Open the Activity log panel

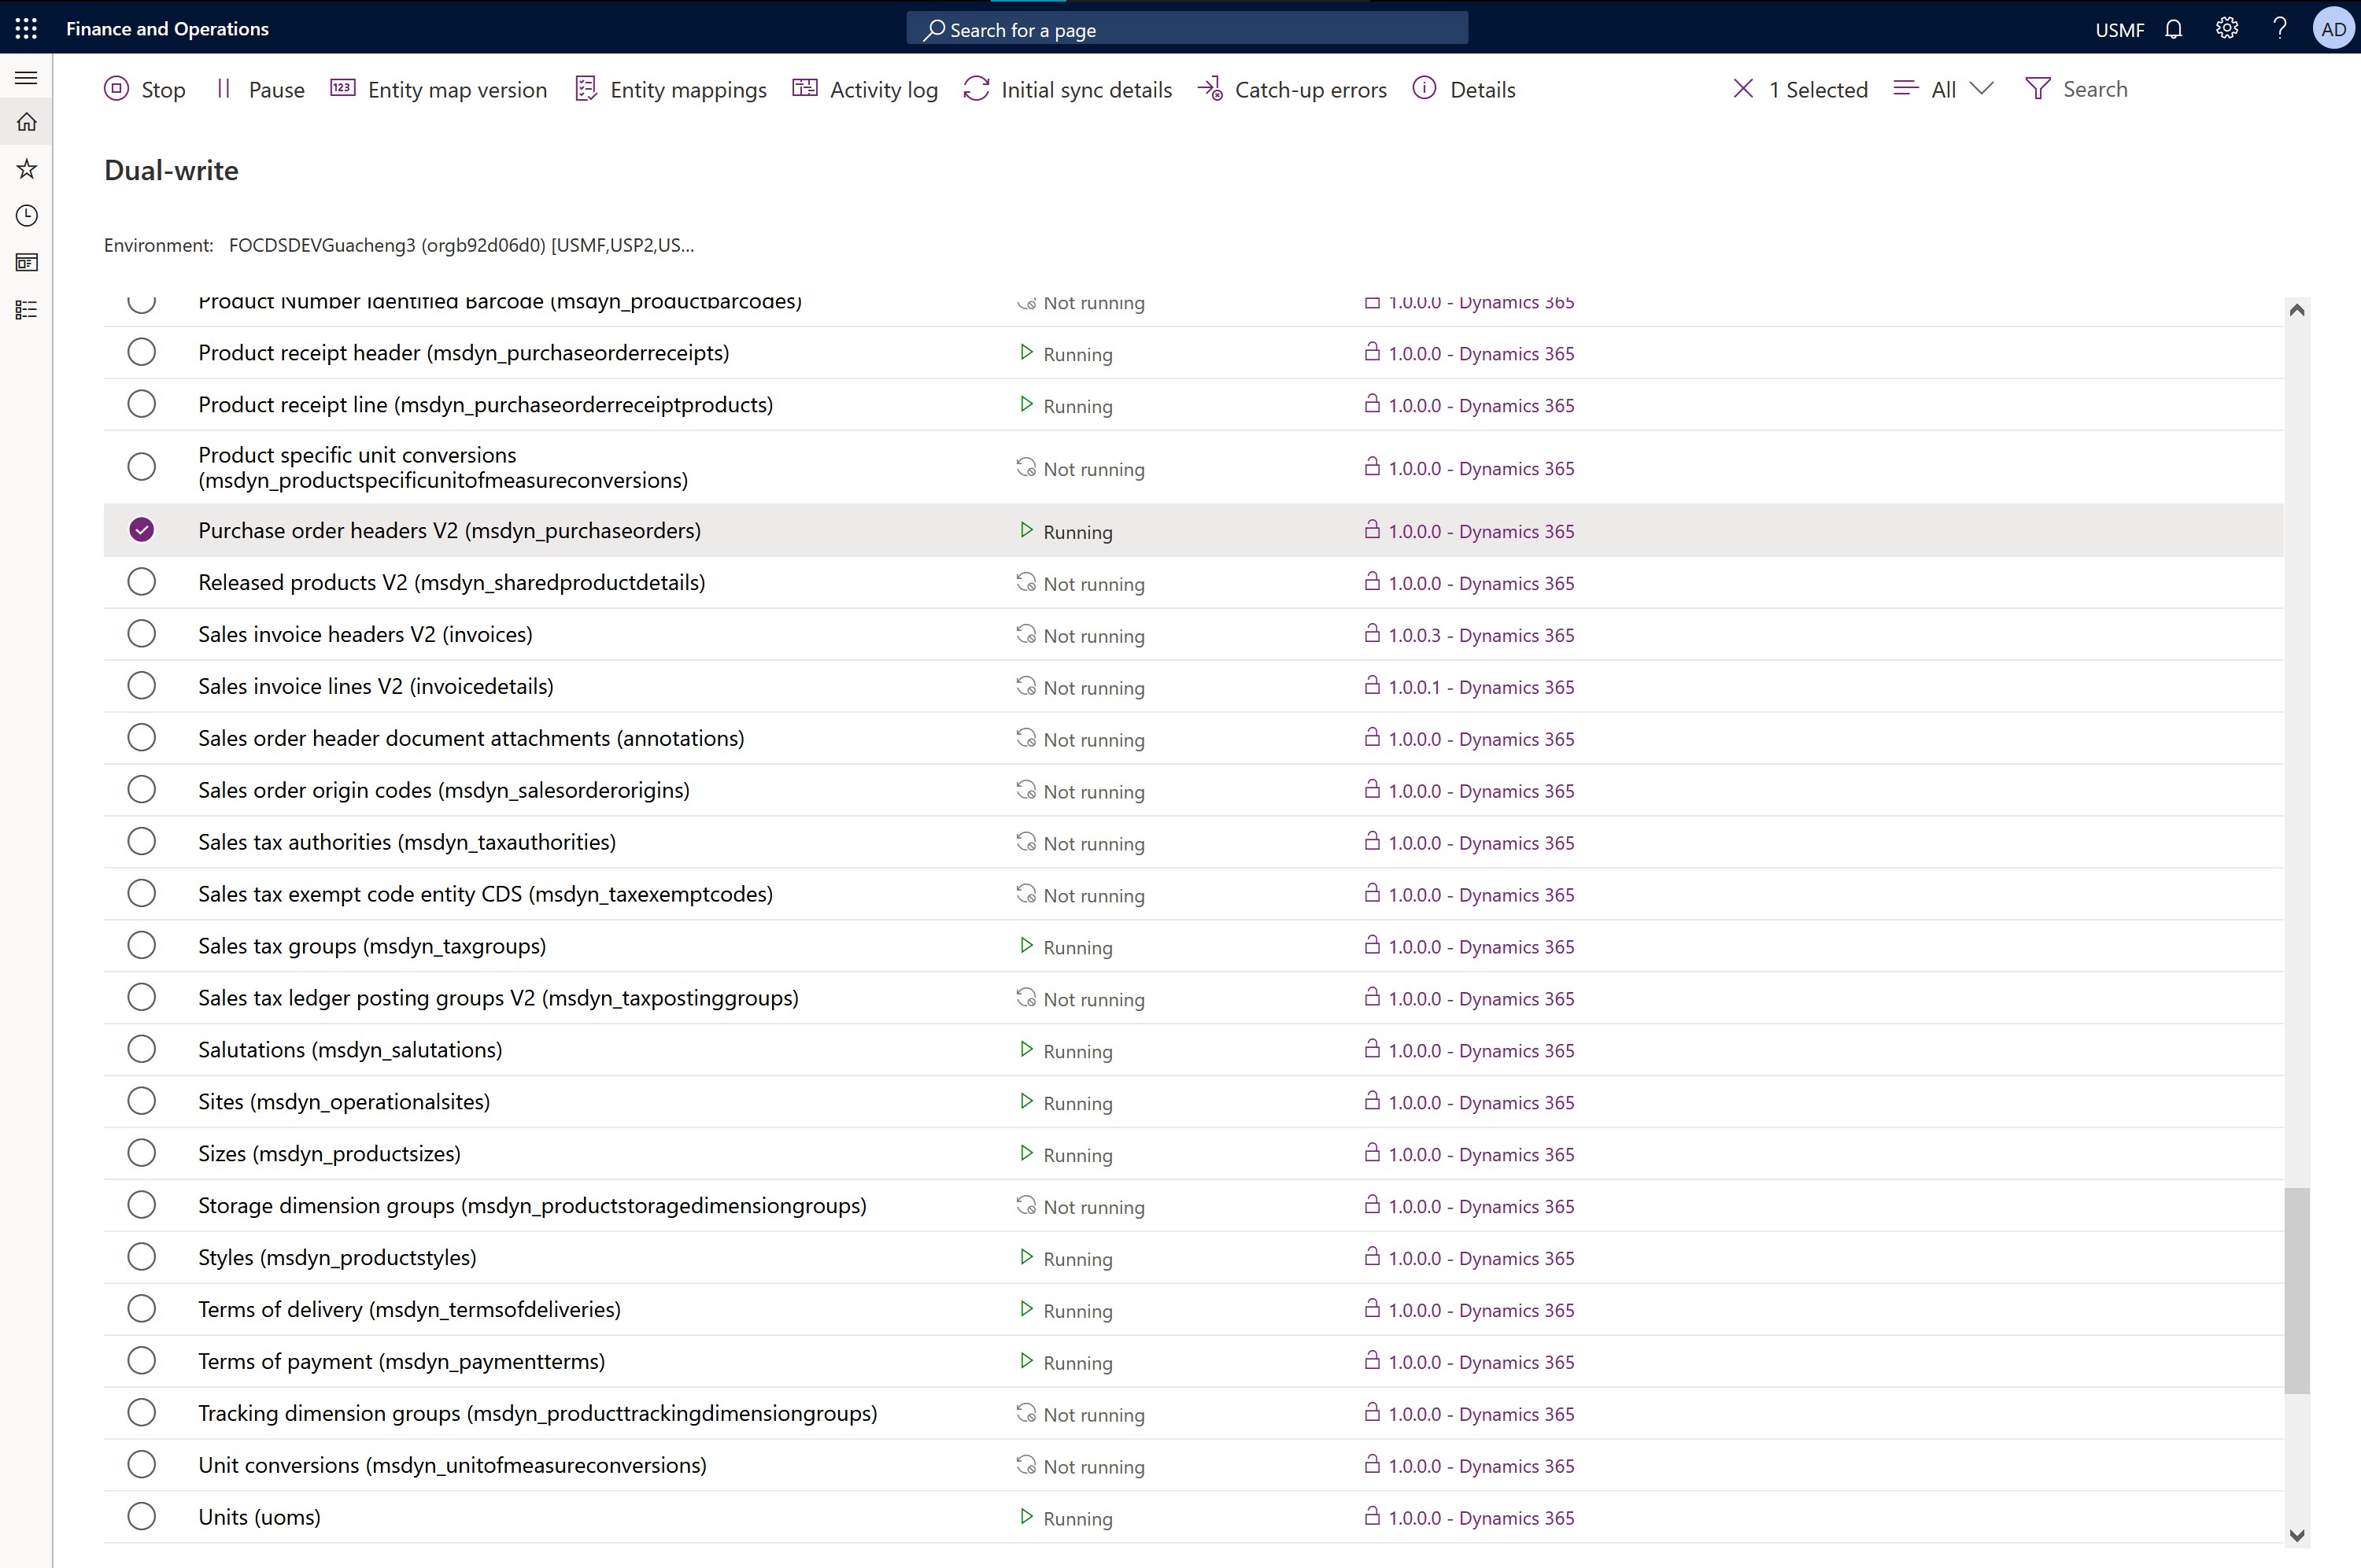(884, 89)
